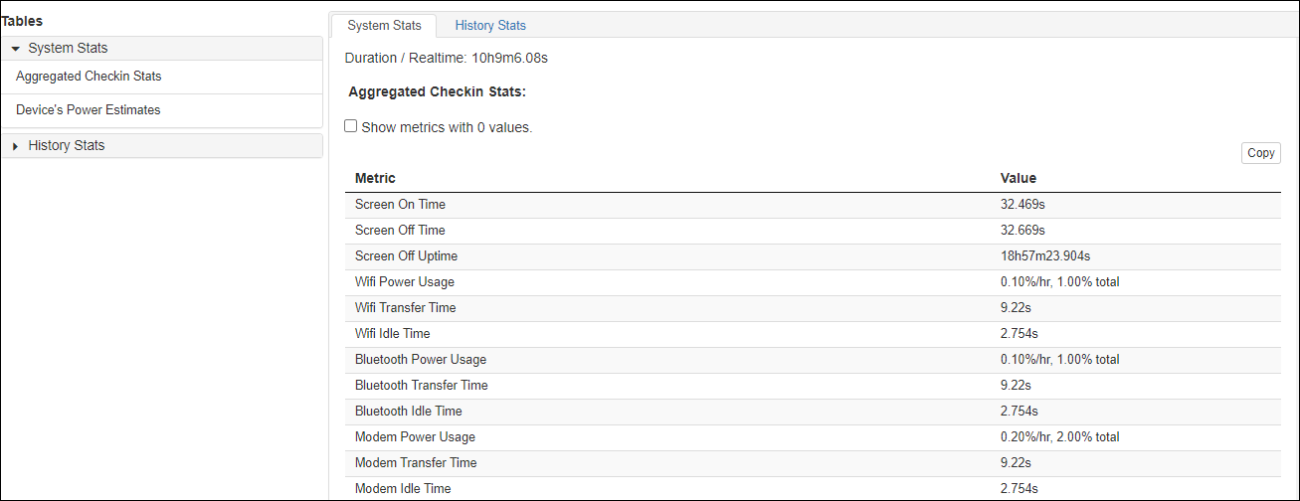Screen dimensions: 1300x501
Task: Click the Metric column header
Action: click(x=375, y=179)
